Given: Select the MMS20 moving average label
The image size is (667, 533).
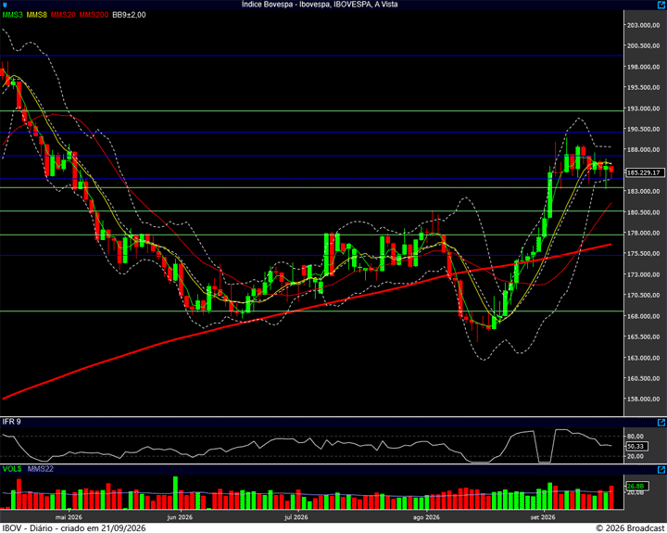Looking at the screenshot, I should tap(63, 15).
